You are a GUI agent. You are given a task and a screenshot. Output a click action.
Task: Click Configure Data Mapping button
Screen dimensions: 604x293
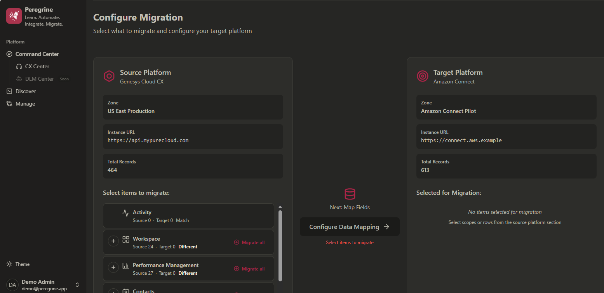click(x=350, y=227)
